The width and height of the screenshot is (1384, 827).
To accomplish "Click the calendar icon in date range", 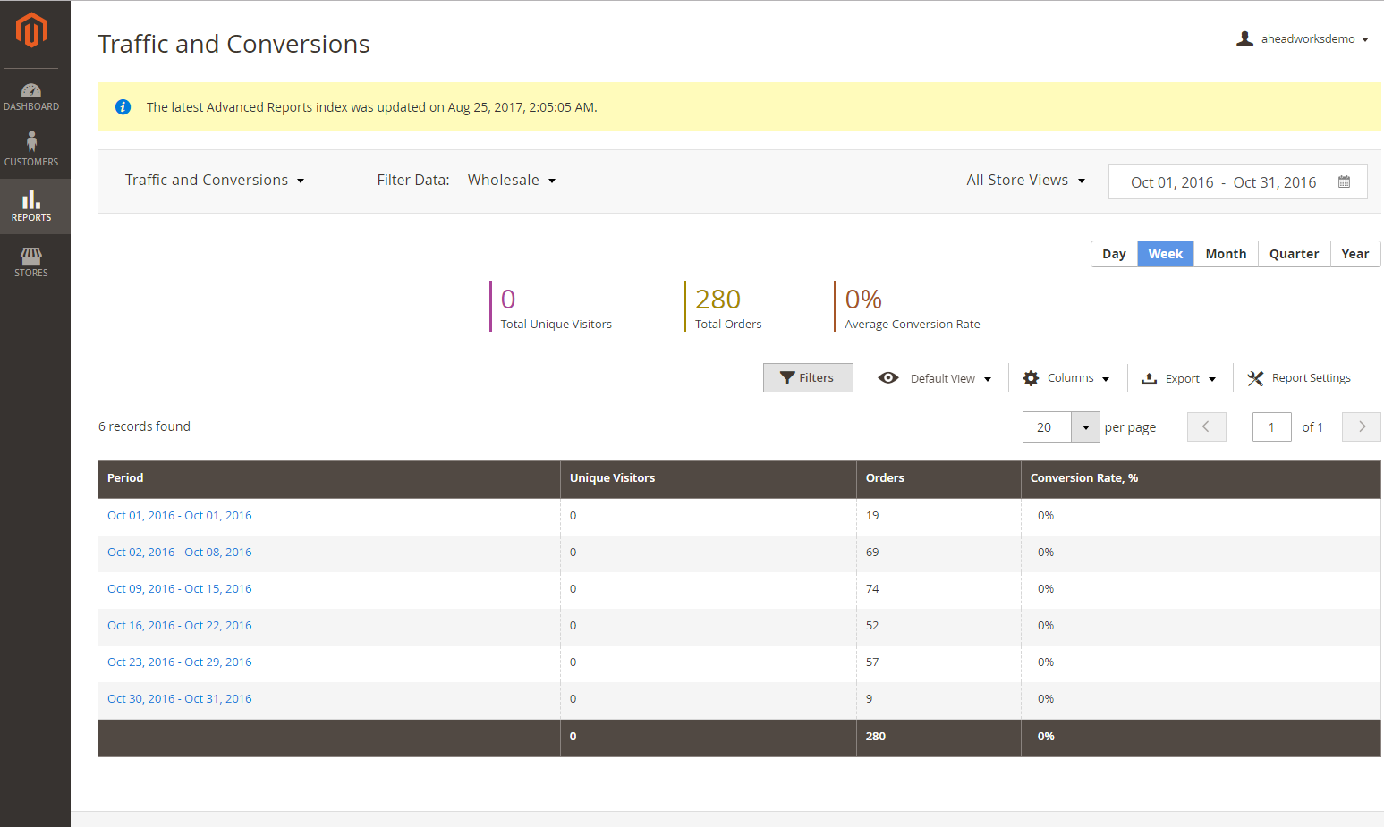I will tap(1344, 181).
